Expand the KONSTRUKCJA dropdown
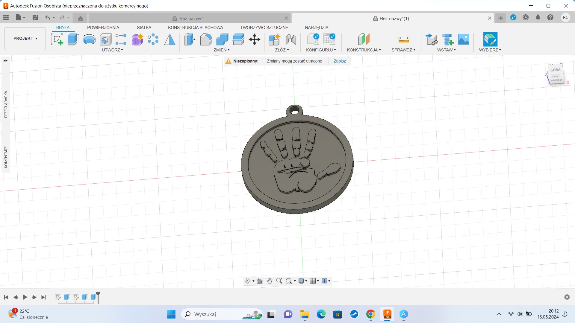 [x=364, y=50]
